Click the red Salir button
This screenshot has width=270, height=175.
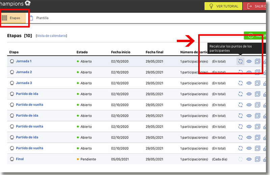pyautogui.click(x=254, y=6)
